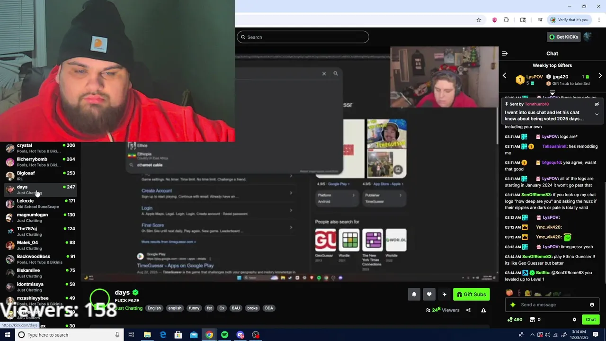Follow days with the heart button
606x341 pixels.
pyautogui.click(x=429, y=294)
